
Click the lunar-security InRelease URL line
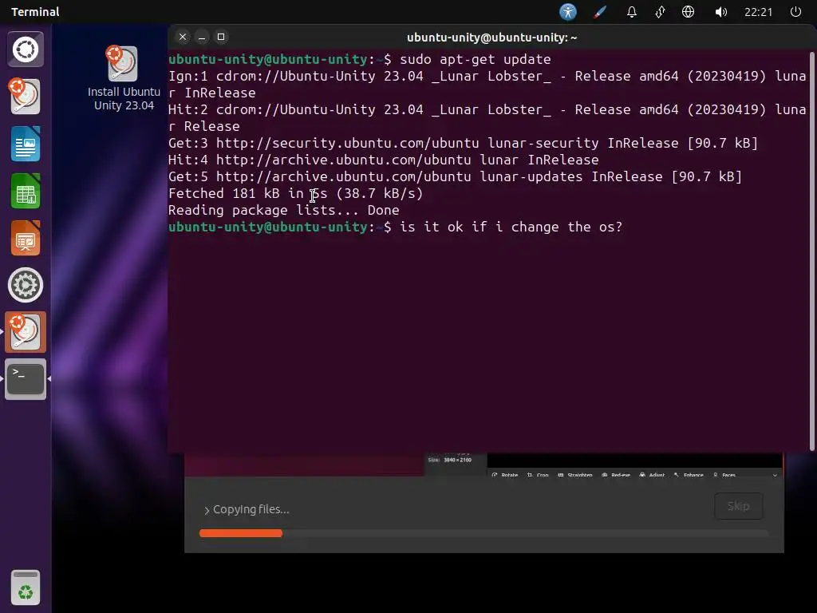[463, 143]
